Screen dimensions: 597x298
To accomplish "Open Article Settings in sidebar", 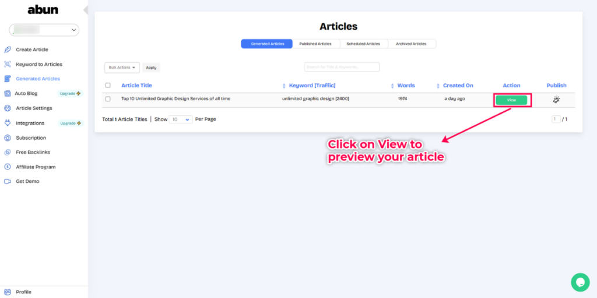I will tap(34, 108).
